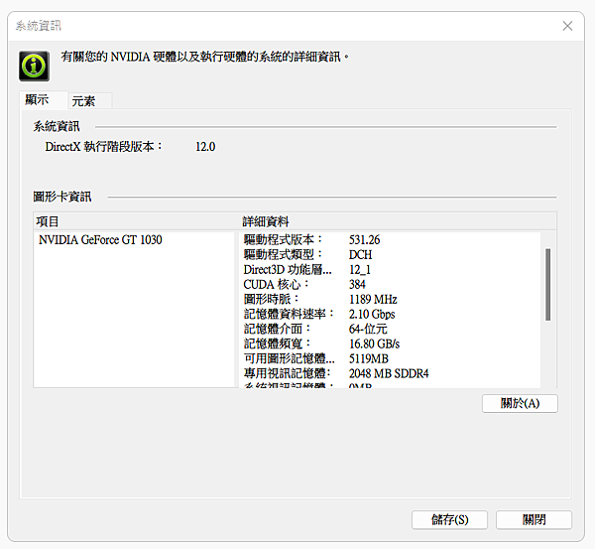The width and height of the screenshot is (595, 549).
Task: Click the 64-位元 value
Action: (368, 329)
